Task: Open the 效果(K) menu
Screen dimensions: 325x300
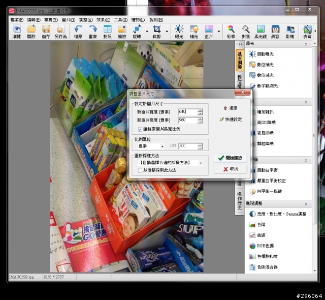Action: (103, 20)
